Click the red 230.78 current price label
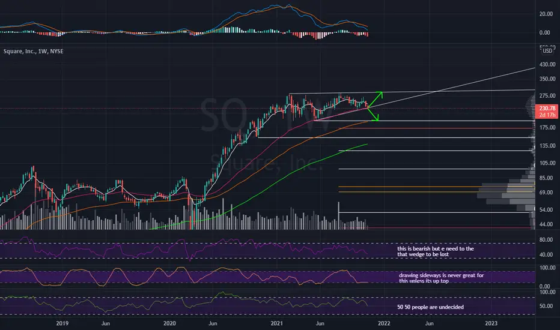Viewport: 560px width, 330px height. pyautogui.click(x=547, y=108)
